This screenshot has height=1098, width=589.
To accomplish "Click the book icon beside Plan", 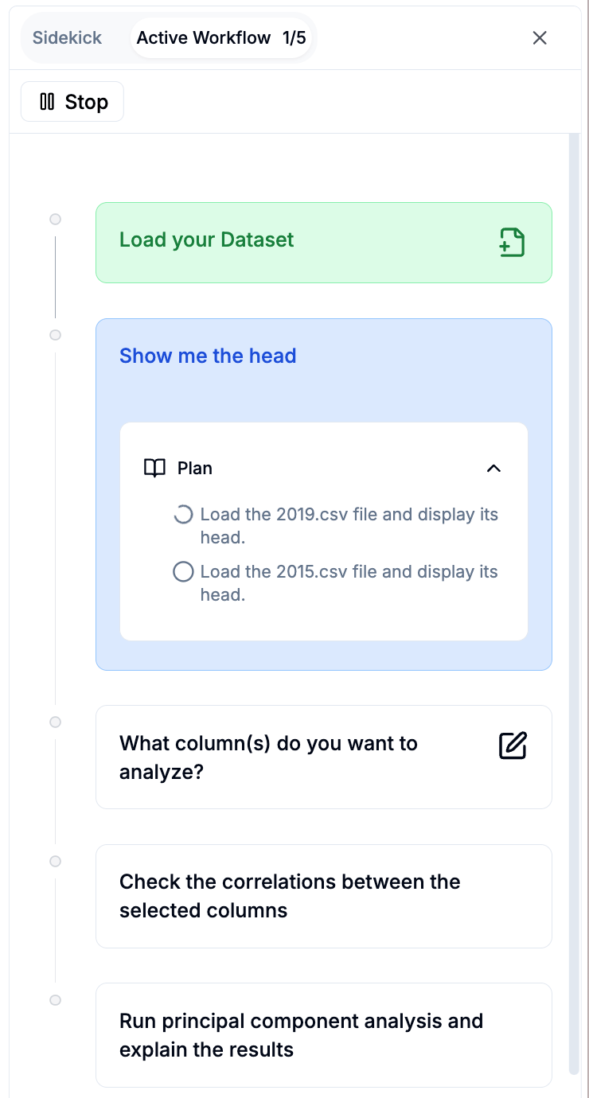I will point(154,468).
